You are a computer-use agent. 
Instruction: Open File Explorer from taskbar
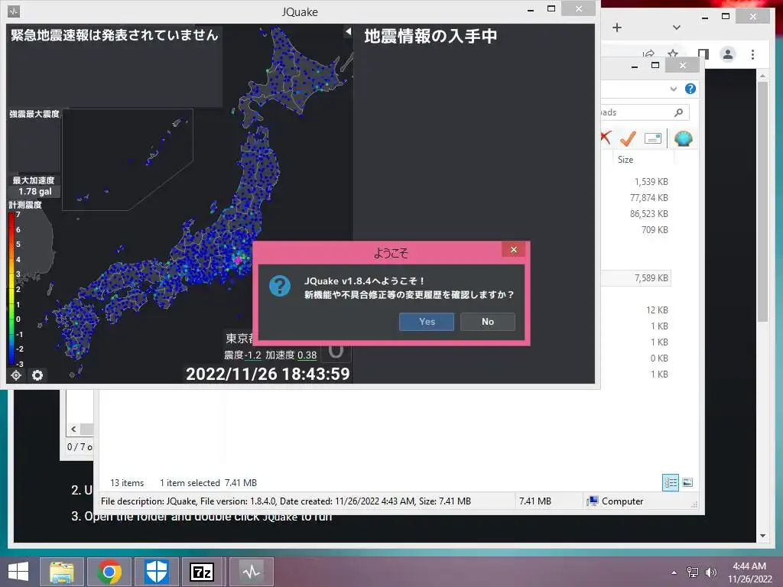(x=62, y=572)
